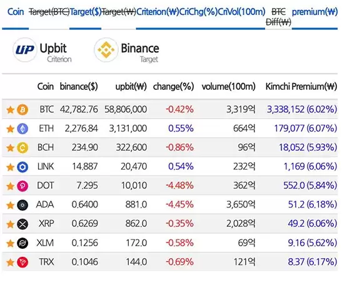Click the Bitcoin coin icon

coord(23,110)
